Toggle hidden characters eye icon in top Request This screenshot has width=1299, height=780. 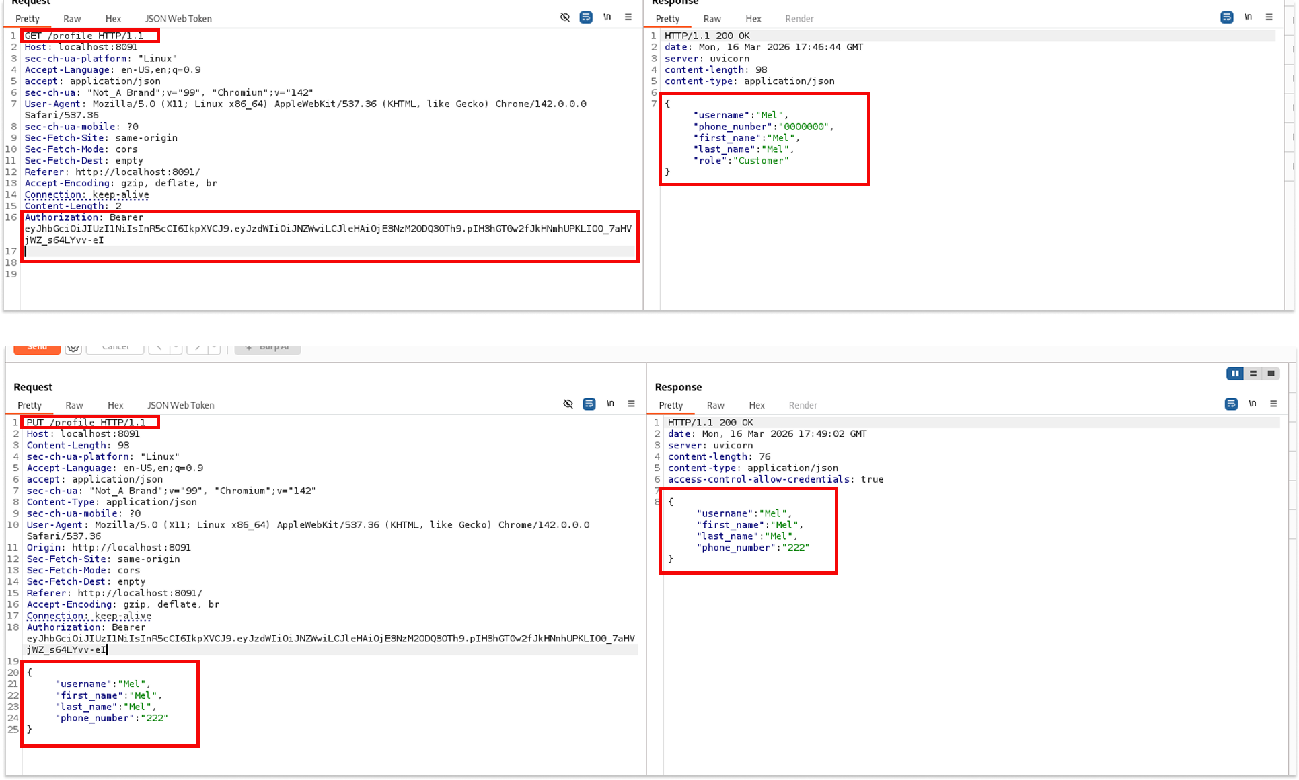tap(565, 17)
